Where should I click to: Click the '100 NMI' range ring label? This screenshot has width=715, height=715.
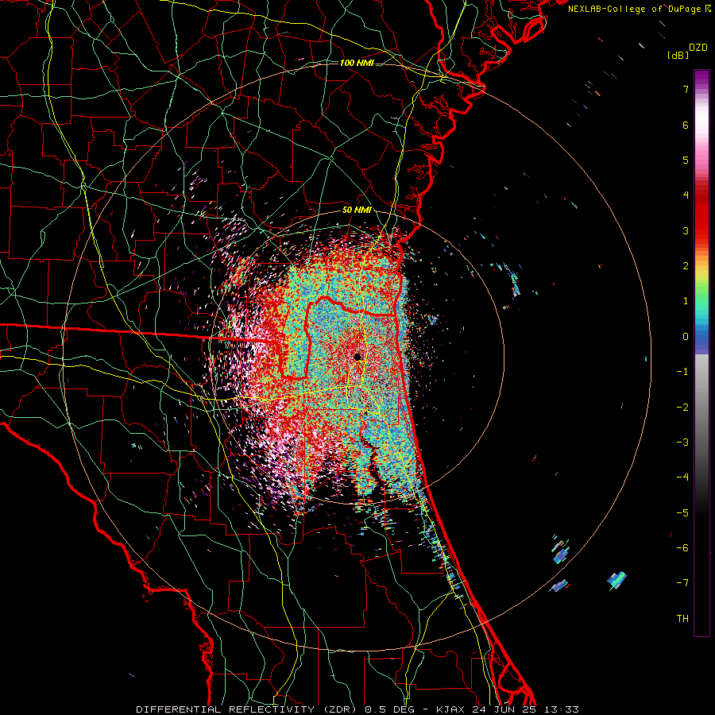click(x=357, y=63)
